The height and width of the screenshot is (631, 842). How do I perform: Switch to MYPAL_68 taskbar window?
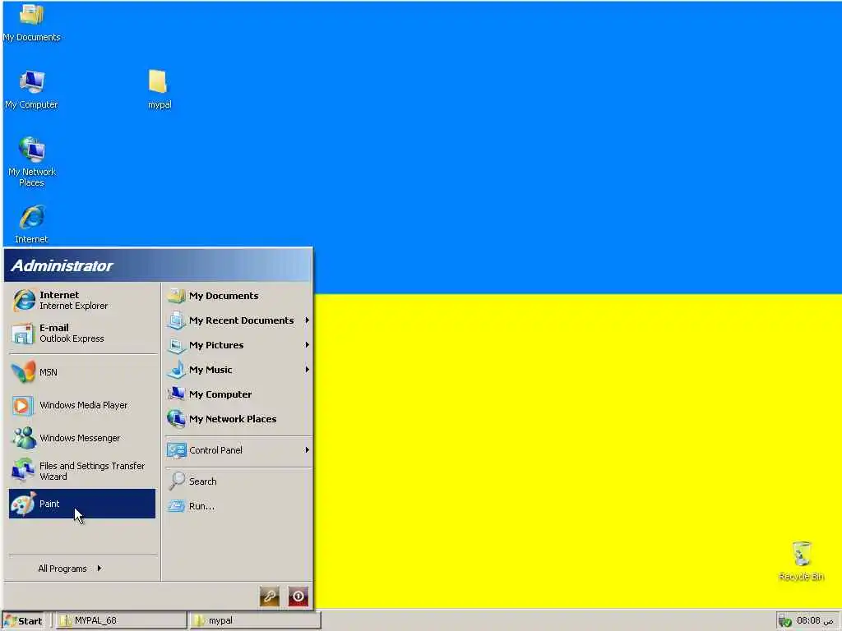(x=121, y=621)
